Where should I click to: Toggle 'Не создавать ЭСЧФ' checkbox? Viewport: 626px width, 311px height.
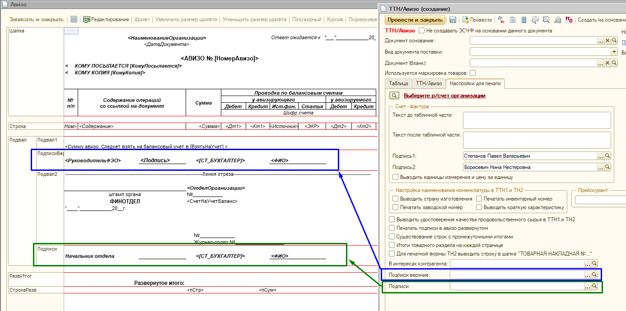click(x=422, y=31)
